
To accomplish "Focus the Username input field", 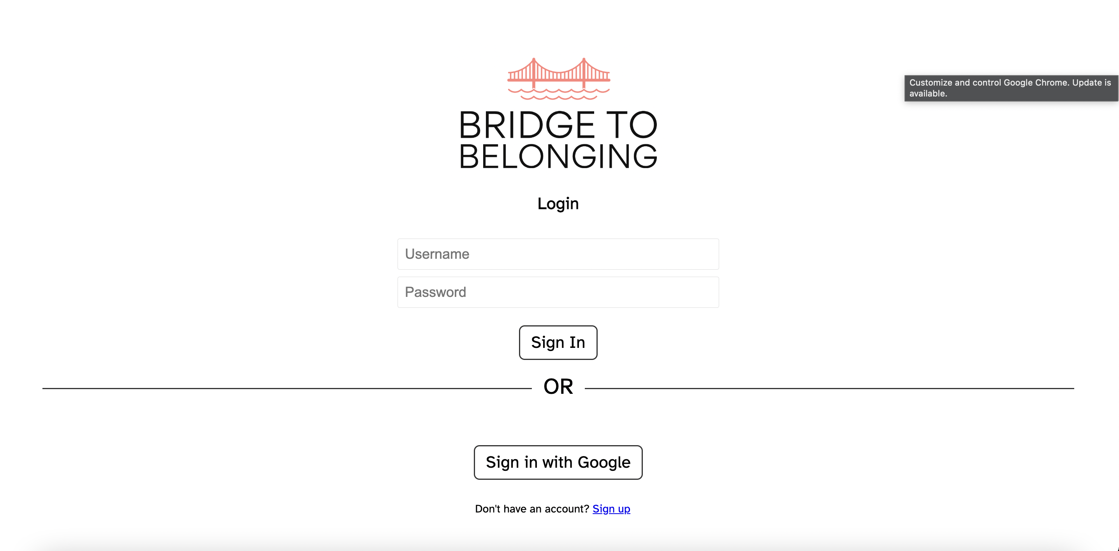I will tap(558, 254).
